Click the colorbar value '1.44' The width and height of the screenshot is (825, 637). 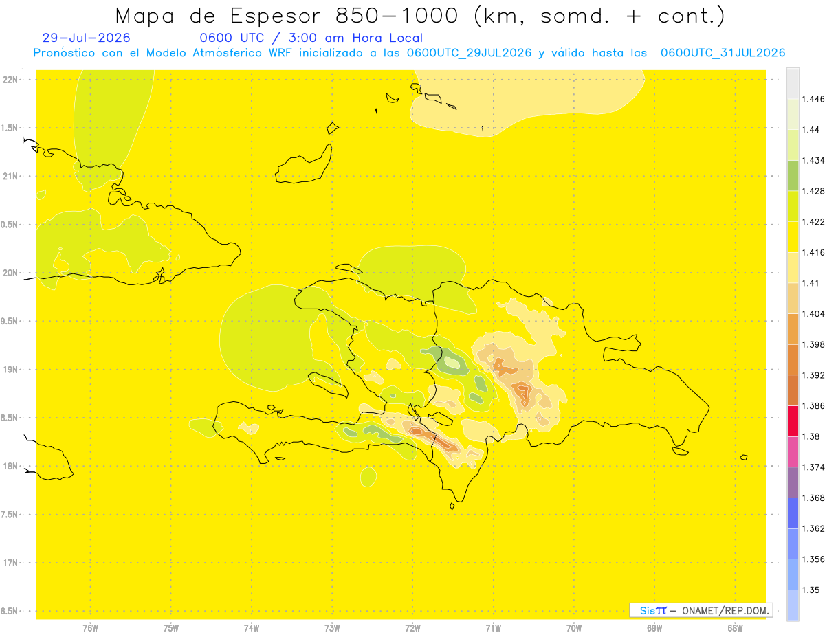click(811, 130)
